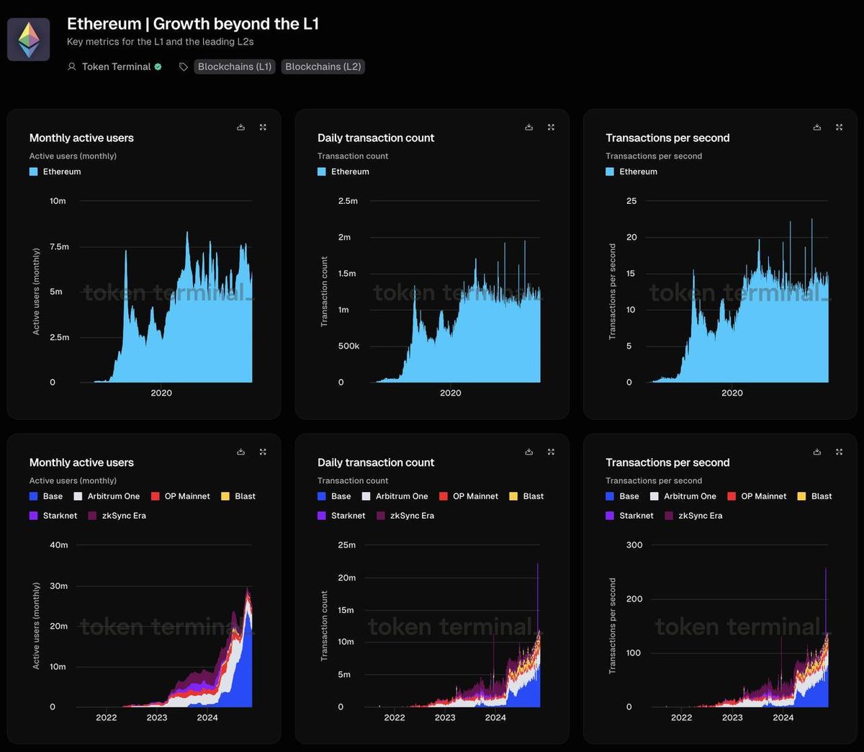Toggle Arbitrum One in L2 Transactions per second legend

683,496
